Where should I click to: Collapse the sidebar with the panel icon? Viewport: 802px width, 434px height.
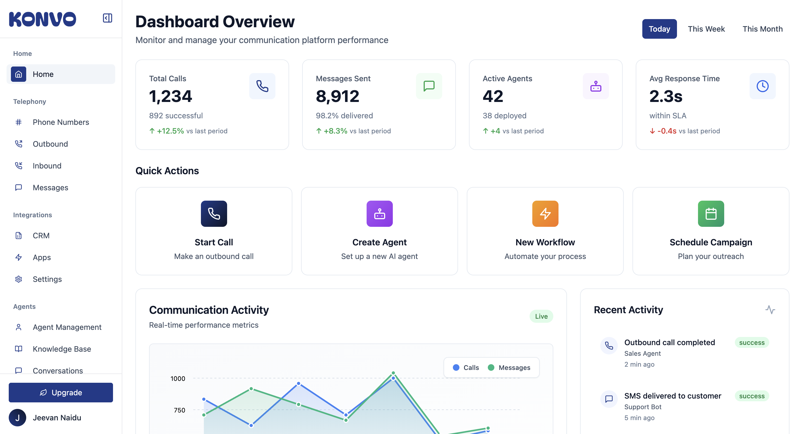coord(107,18)
